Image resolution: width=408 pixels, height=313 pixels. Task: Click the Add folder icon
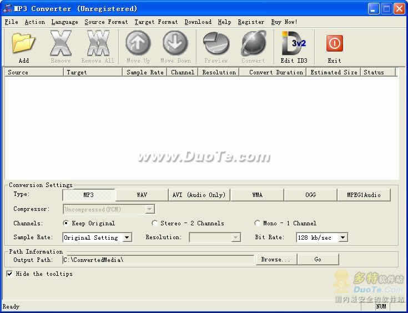point(23,43)
